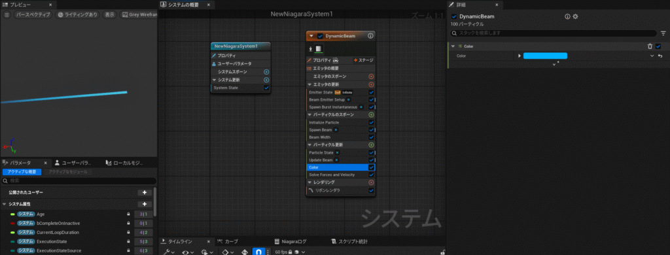Click lock icon on the Age parameter row
670x255 pixels.
coord(128,214)
